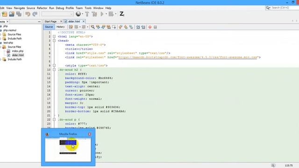The width and height of the screenshot is (299, 168).
Task: Click the Shift Line Right icon
Action: (x=143, y=27)
